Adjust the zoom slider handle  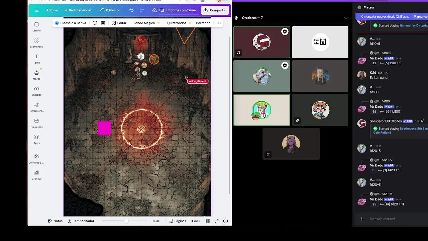pyautogui.click(x=126, y=221)
